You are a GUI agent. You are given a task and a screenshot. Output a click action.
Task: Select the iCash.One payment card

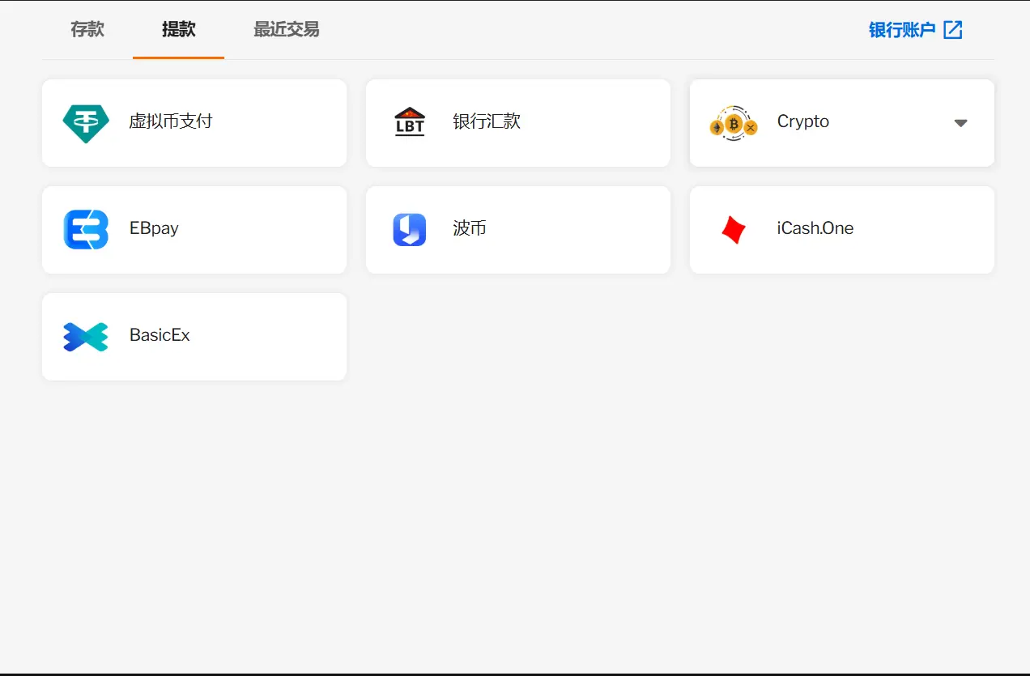[x=841, y=229]
